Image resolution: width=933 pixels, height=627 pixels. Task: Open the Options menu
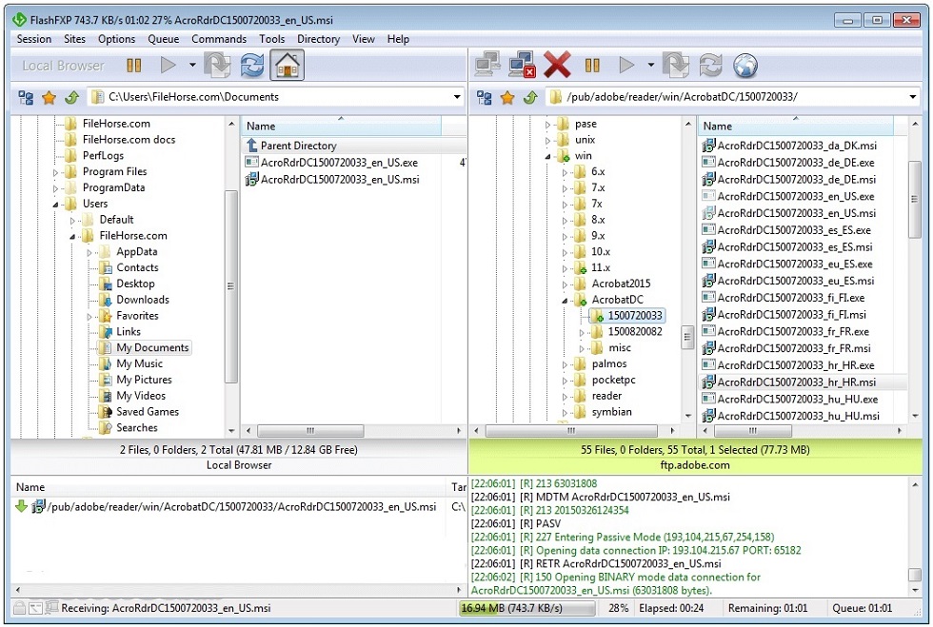pos(116,39)
